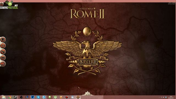Click the orange taskbar icon

tap(61, 97)
